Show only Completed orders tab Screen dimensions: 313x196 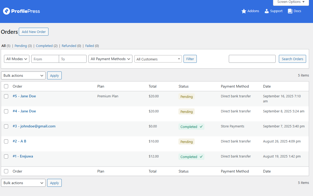point(44,46)
